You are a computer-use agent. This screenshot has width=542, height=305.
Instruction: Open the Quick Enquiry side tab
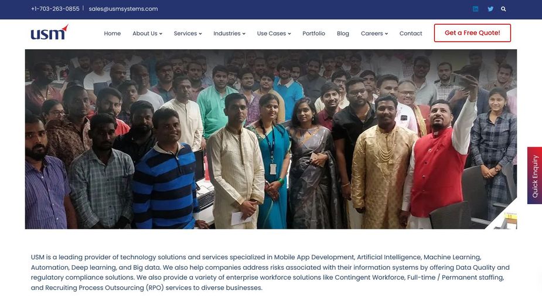(535, 175)
